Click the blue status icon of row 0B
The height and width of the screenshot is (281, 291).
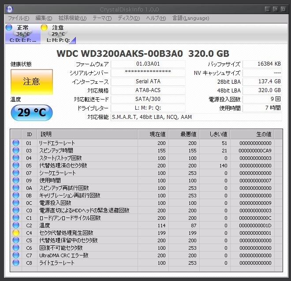16,196
